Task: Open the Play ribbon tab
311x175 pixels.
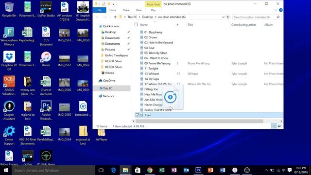Action: [x=153, y=10]
